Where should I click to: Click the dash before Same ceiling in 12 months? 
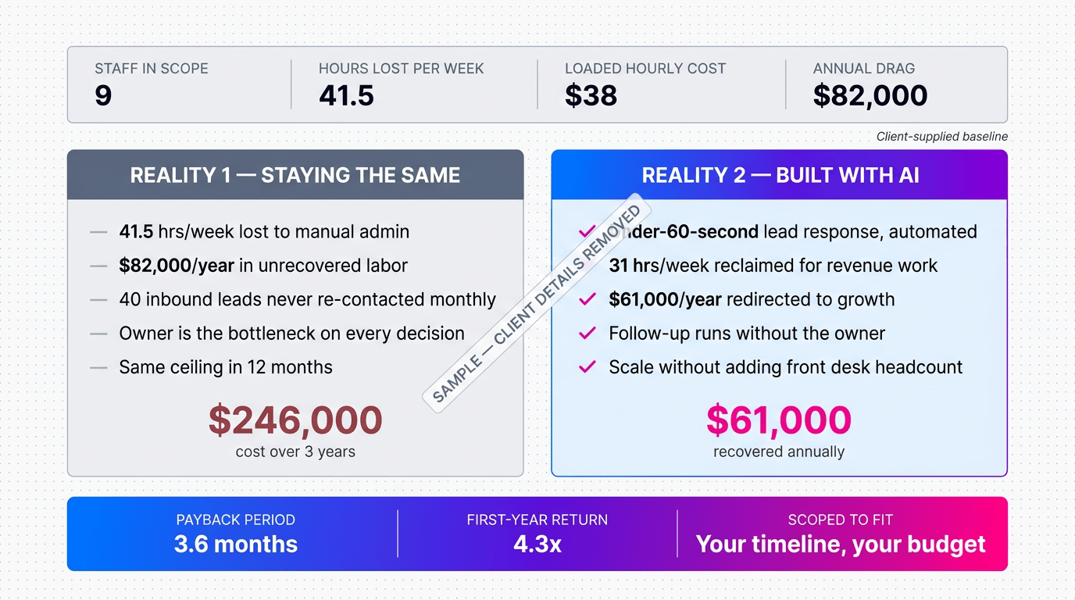tap(98, 367)
